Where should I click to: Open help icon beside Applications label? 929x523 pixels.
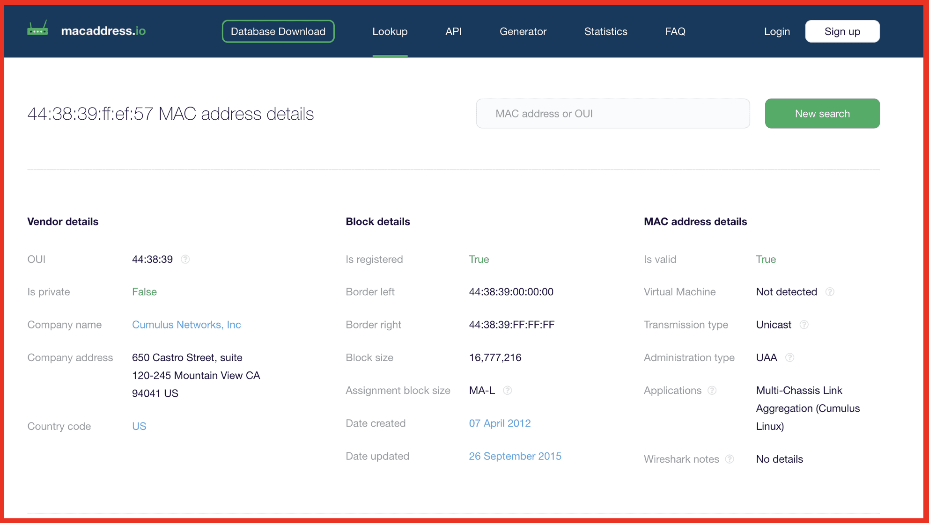pyautogui.click(x=712, y=390)
